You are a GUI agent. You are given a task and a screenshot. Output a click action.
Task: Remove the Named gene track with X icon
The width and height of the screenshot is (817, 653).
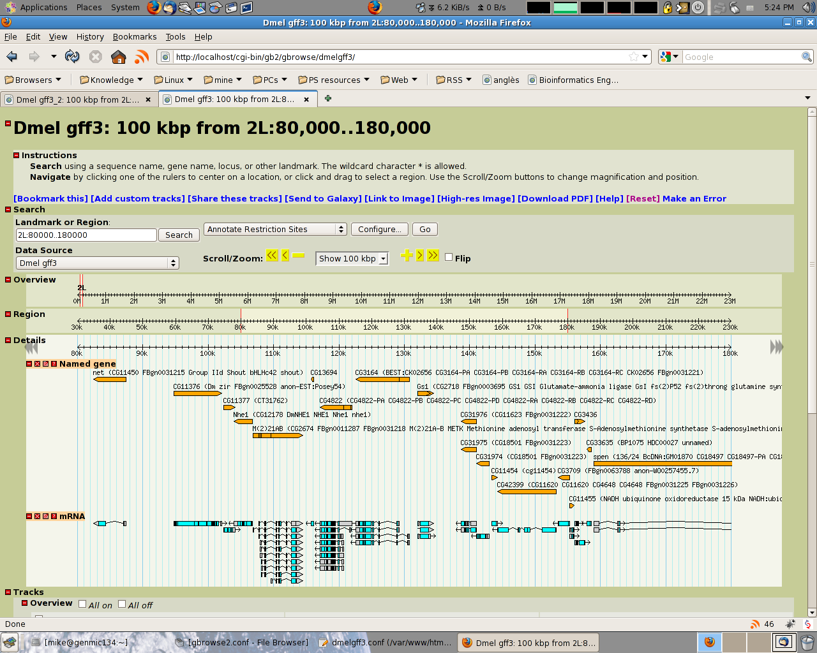coord(37,364)
